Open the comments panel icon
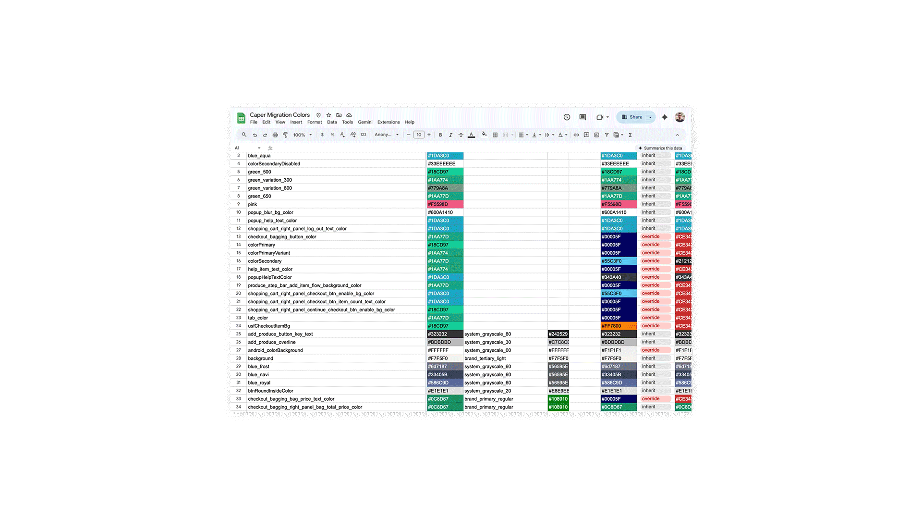The image size is (922, 519). click(x=582, y=117)
